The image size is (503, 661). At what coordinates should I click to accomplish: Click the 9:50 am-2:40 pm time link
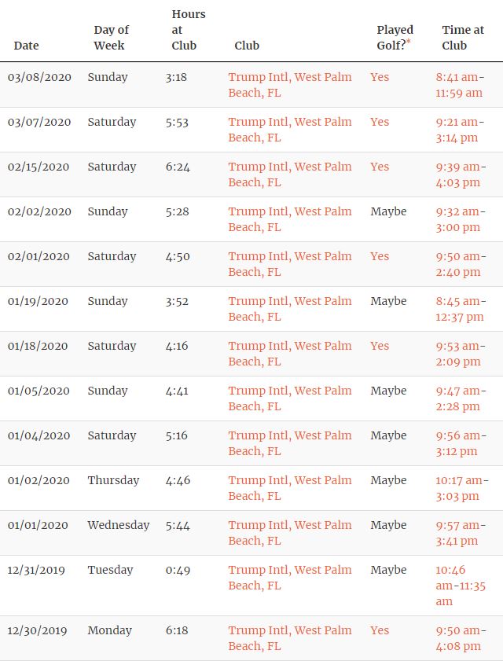point(460,264)
